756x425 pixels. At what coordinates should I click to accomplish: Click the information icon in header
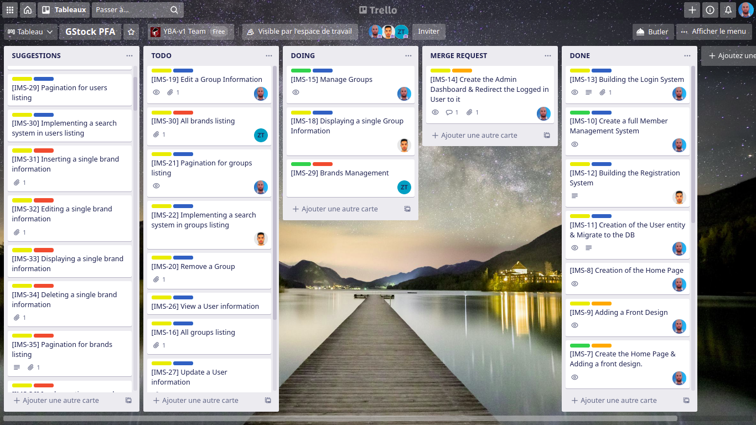pyautogui.click(x=710, y=10)
